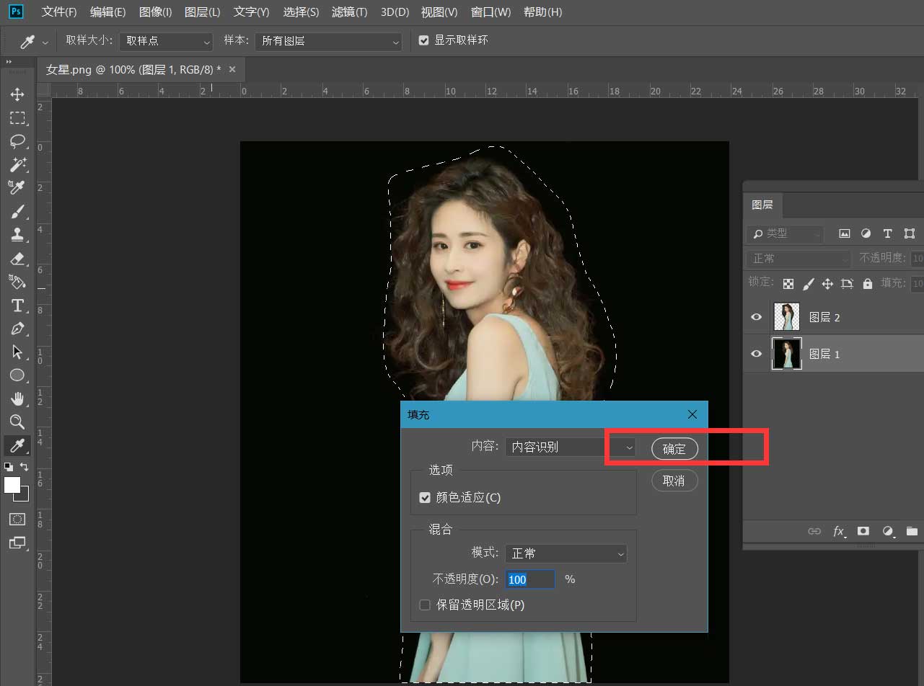Viewport: 924px width, 686px height.
Task: Filter layers by shape layers
Action: tap(909, 233)
